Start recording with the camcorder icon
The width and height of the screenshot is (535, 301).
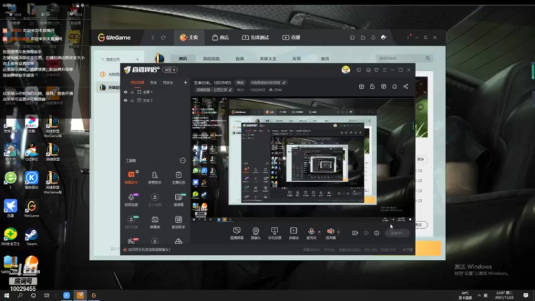pyautogui.click(x=355, y=233)
